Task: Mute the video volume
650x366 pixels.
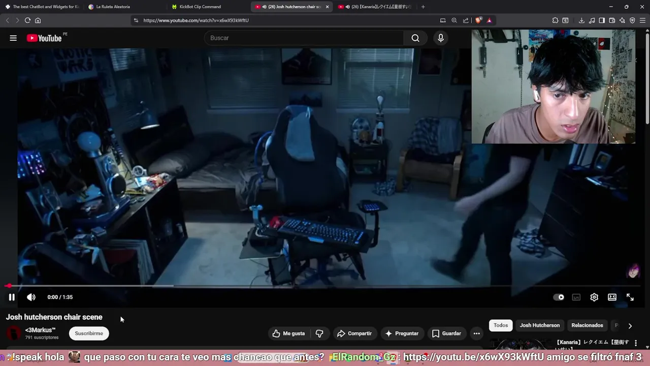Action: click(x=31, y=297)
